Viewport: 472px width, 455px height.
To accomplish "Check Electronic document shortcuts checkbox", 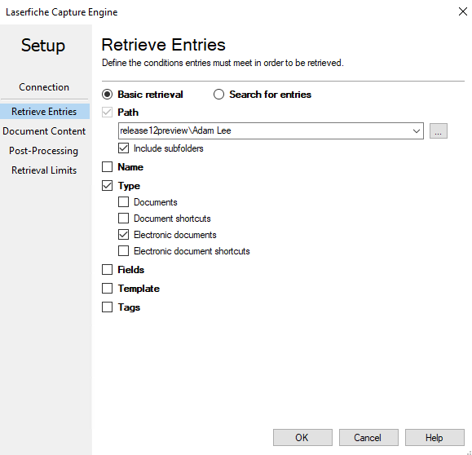I will click(x=123, y=251).
